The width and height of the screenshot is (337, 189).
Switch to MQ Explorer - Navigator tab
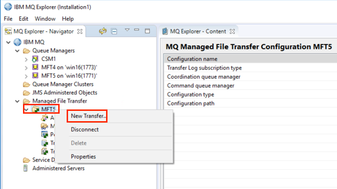pyautogui.click(x=44, y=31)
